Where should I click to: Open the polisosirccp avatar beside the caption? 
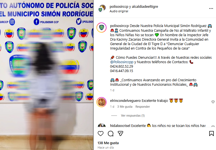coord(101,28)
